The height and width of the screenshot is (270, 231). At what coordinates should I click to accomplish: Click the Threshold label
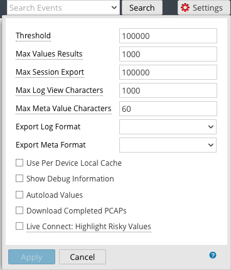tap(33, 36)
